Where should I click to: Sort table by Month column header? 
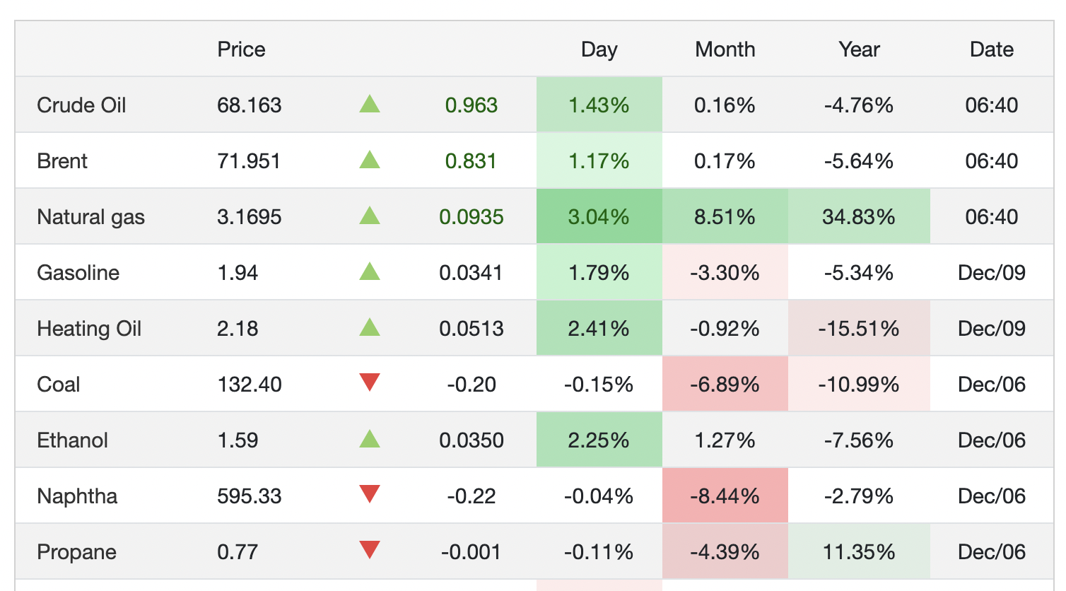click(x=725, y=49)
